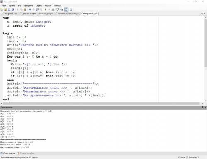
Task: Click the Stop program toolbar icon
Action: tap(49, 10)
